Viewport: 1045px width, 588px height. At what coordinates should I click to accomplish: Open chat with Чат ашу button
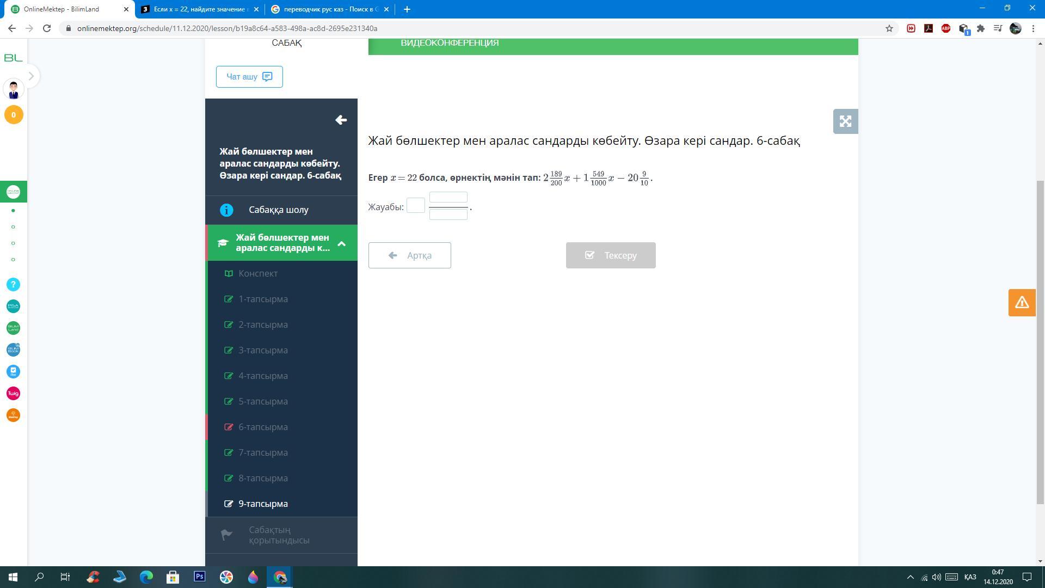[x=249, y=77]
